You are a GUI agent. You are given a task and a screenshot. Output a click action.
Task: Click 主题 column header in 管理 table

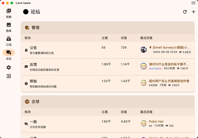click(105, 38)
